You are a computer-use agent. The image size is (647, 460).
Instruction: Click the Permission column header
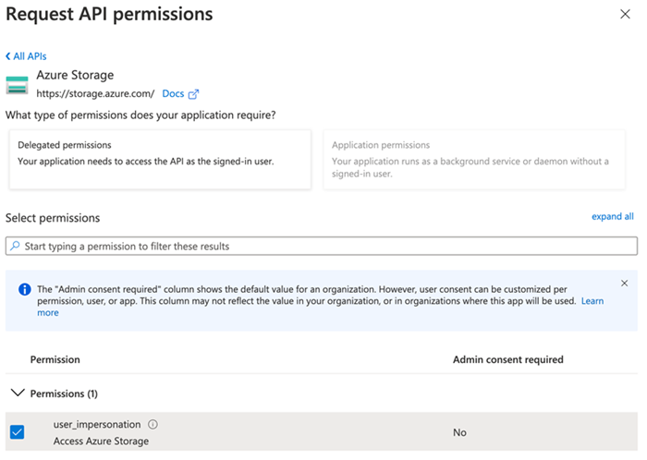[x=55, y=359]
